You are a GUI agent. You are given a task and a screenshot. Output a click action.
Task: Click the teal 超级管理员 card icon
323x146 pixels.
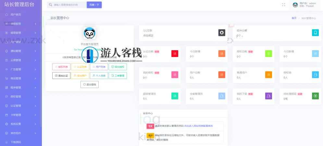point(175,96)
